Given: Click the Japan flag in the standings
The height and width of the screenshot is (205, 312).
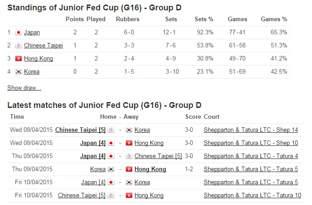Looking at the screenshot, I should pos(18,32).
